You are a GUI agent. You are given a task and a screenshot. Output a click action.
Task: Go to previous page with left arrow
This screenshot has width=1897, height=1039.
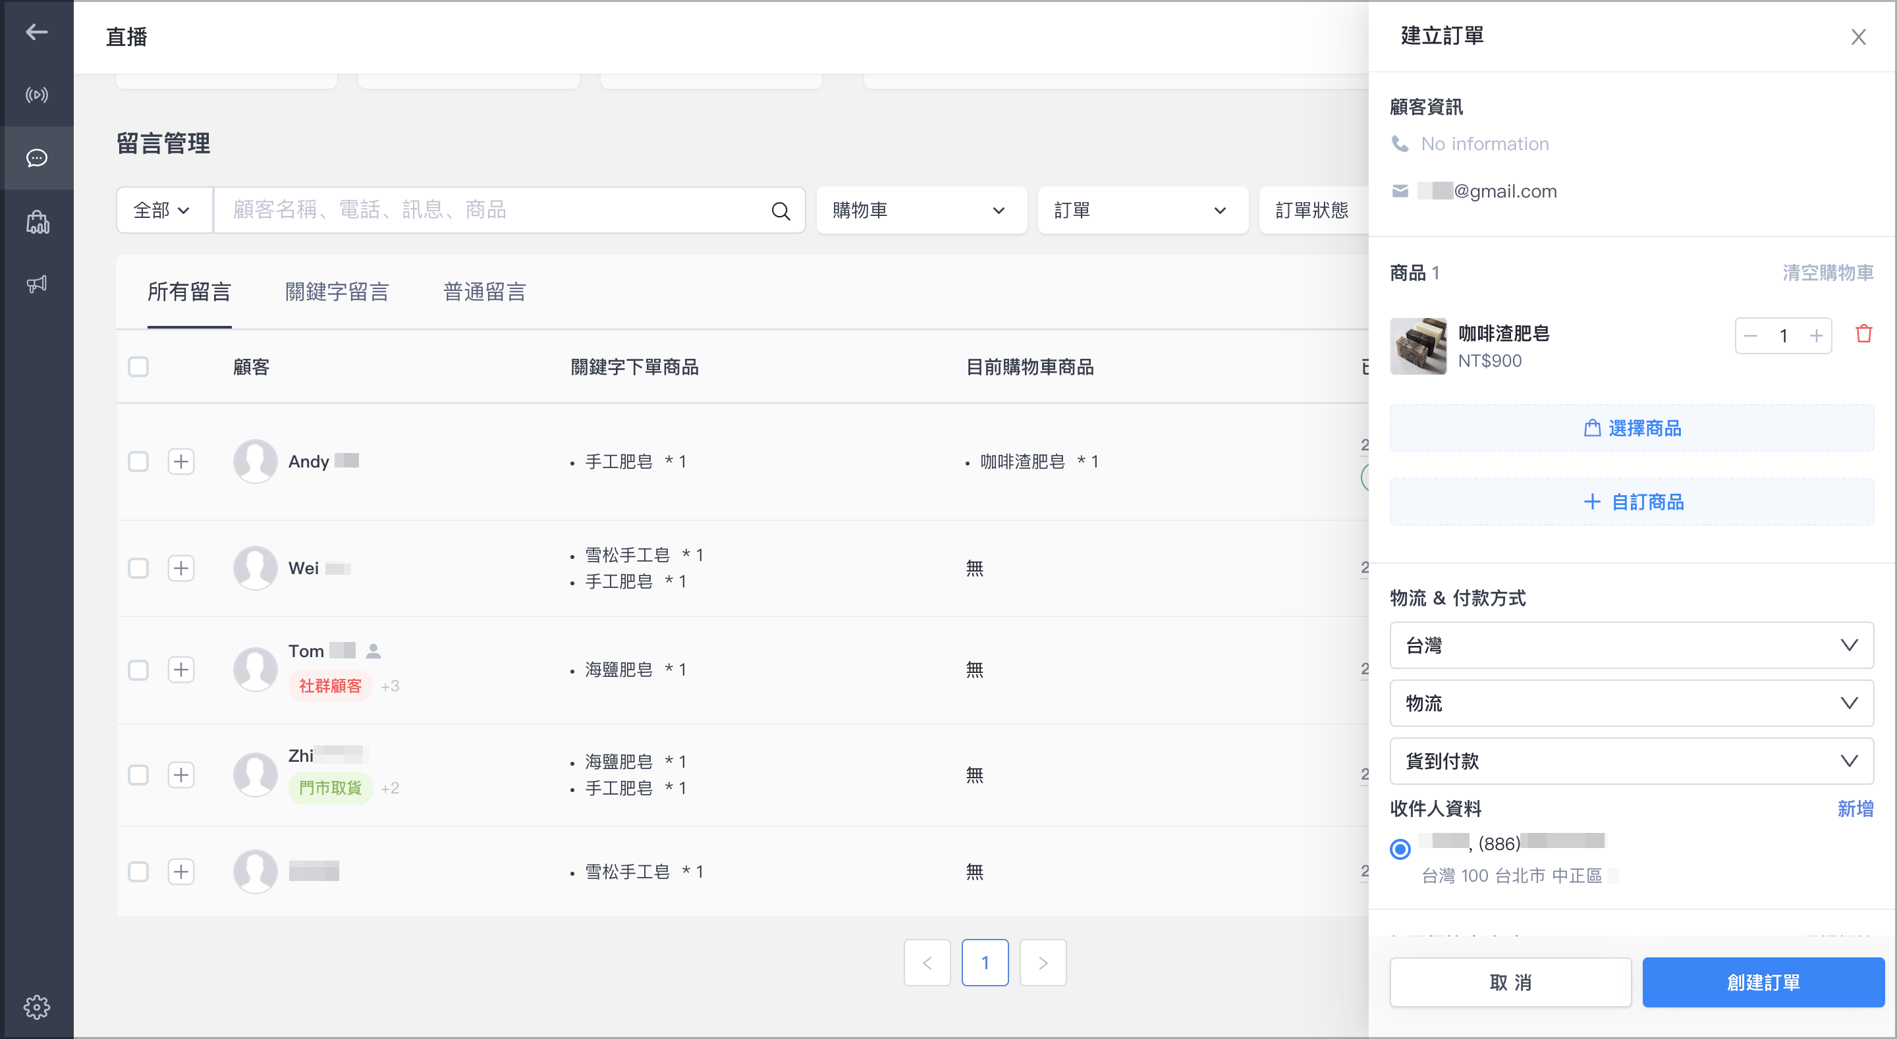927,963
